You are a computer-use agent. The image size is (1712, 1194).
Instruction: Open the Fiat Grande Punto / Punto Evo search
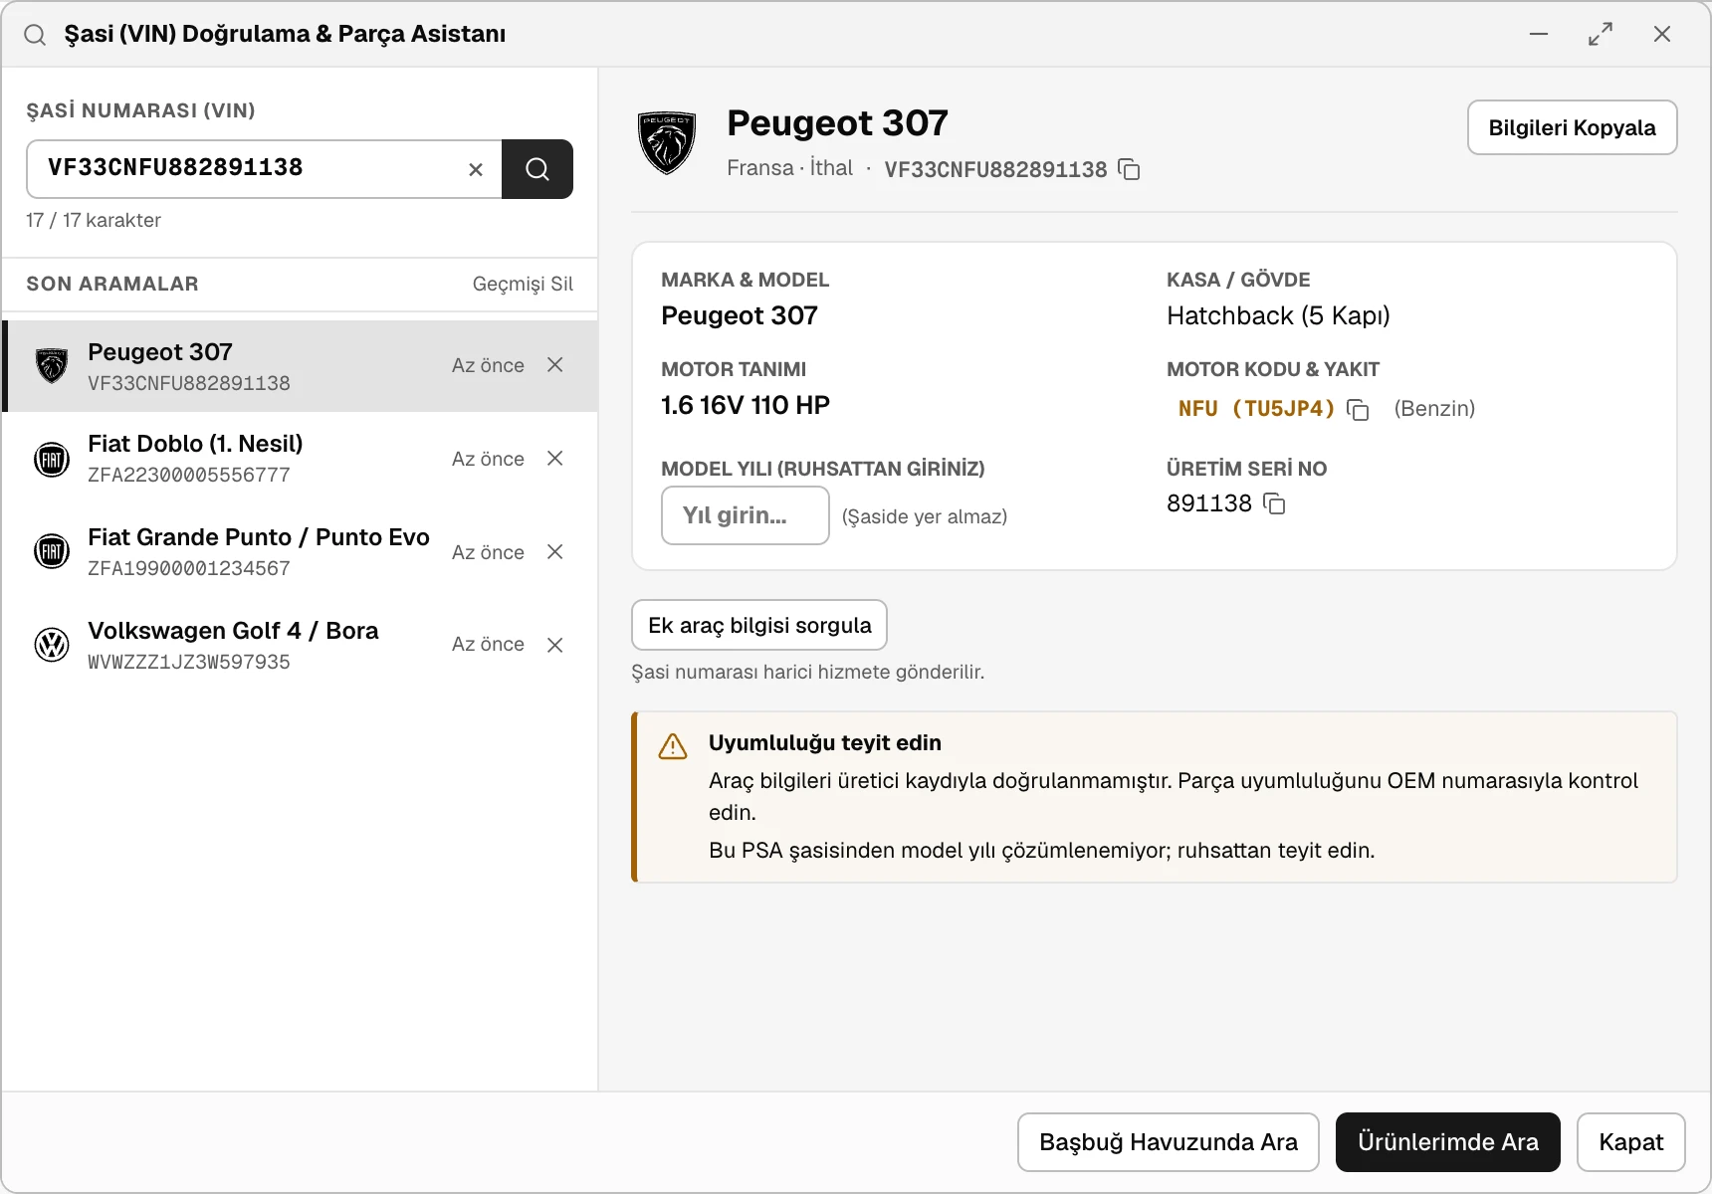click(x=301, y=552)
